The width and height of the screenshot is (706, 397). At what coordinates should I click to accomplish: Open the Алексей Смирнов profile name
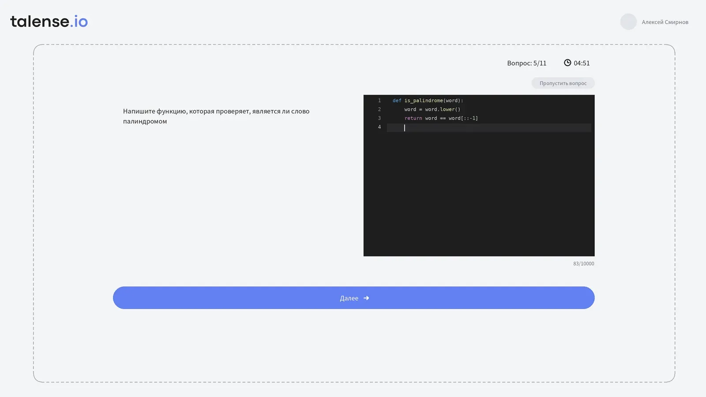[665, 22]
